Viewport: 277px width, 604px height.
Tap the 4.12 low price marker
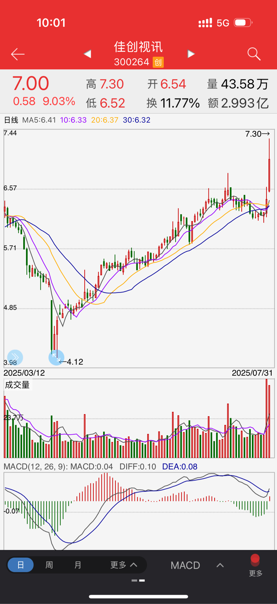(71, 362)
